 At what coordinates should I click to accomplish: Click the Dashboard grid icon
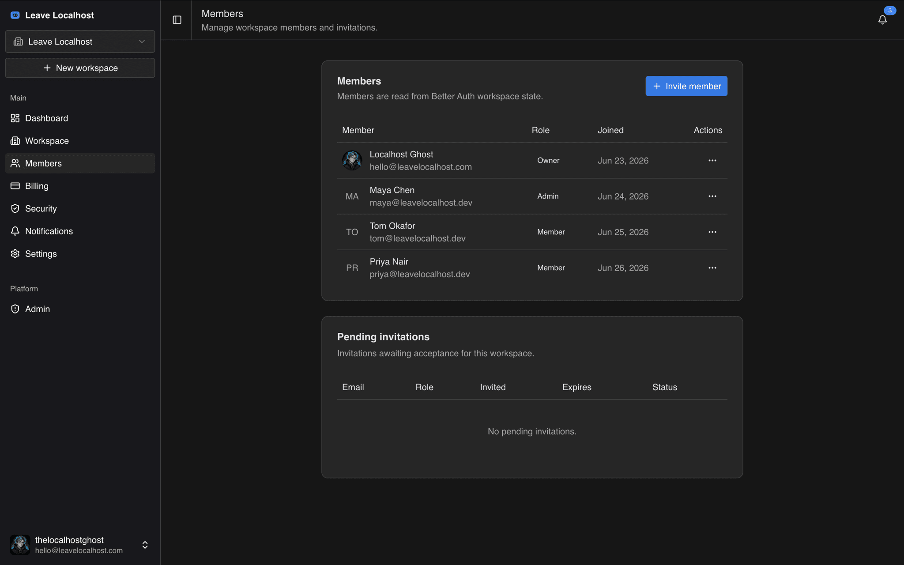pos(15,118)
